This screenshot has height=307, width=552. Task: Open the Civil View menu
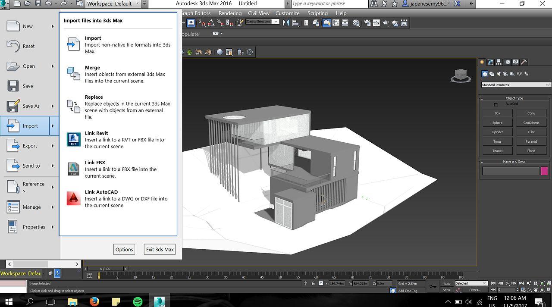pos(259,13)
